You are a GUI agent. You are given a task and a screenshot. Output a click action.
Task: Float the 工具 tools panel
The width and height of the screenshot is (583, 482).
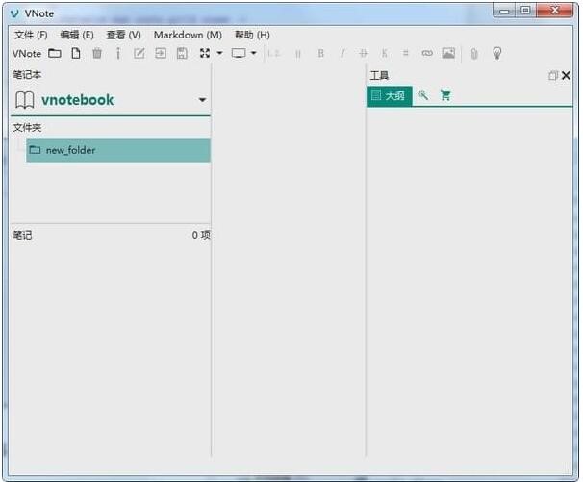tap(553, 75)
